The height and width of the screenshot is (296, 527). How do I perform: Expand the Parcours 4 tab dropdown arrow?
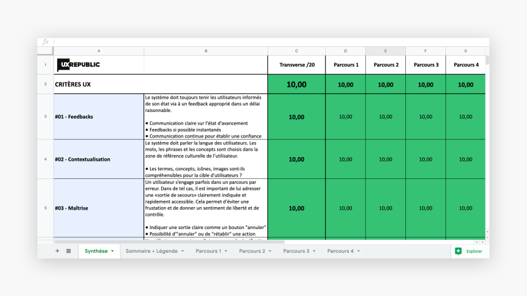[359, 251]
